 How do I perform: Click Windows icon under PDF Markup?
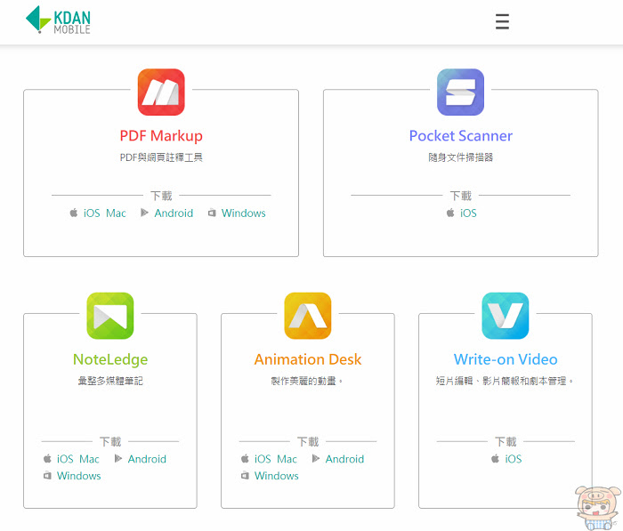(212, 213)
